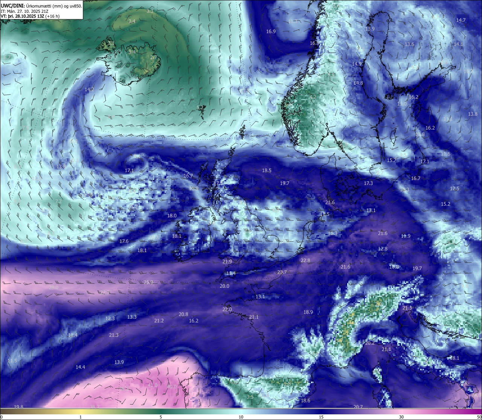Viewport: 482px width, 420px height.
Task: Click the 18.0 value west of Ireland
Action: pos(172,216)
